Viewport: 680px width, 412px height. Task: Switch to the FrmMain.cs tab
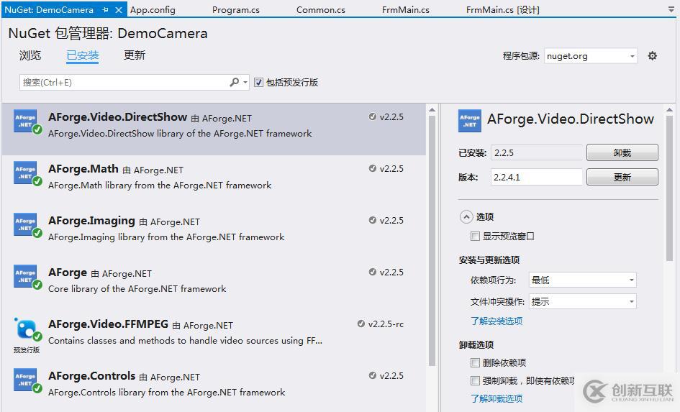[406, 9]
